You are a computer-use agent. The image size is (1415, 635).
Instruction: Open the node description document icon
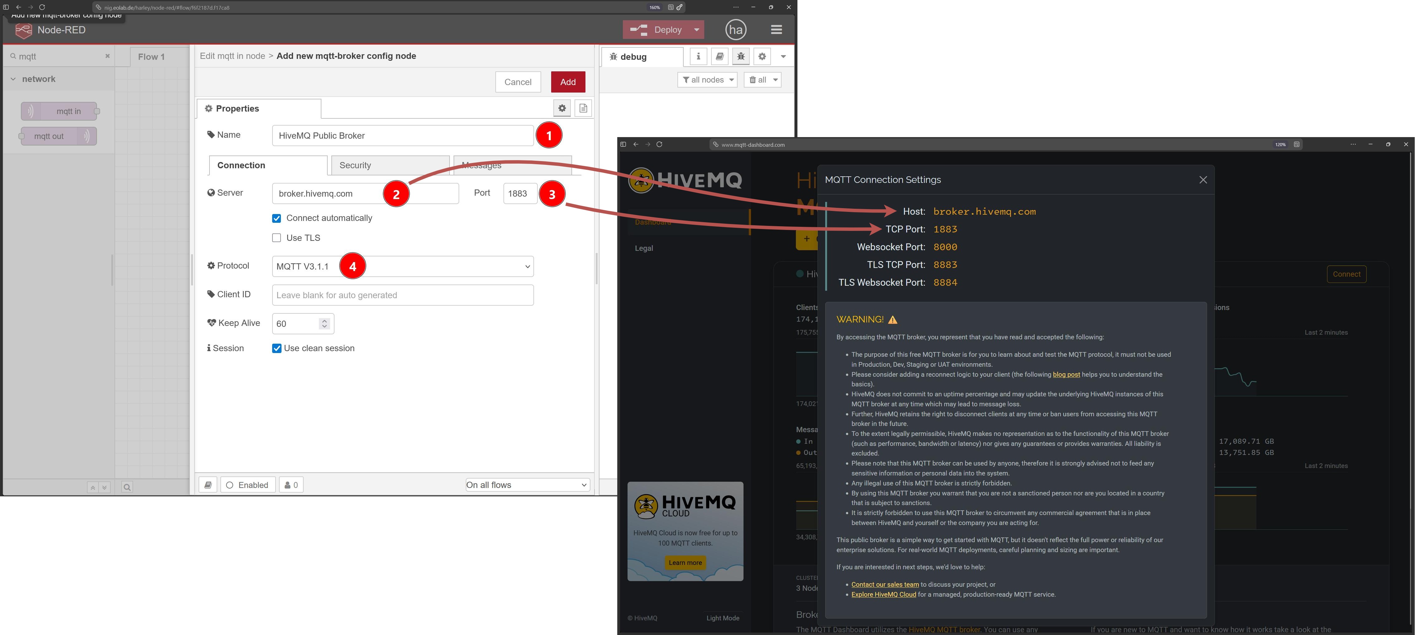[x=583, y=108]
